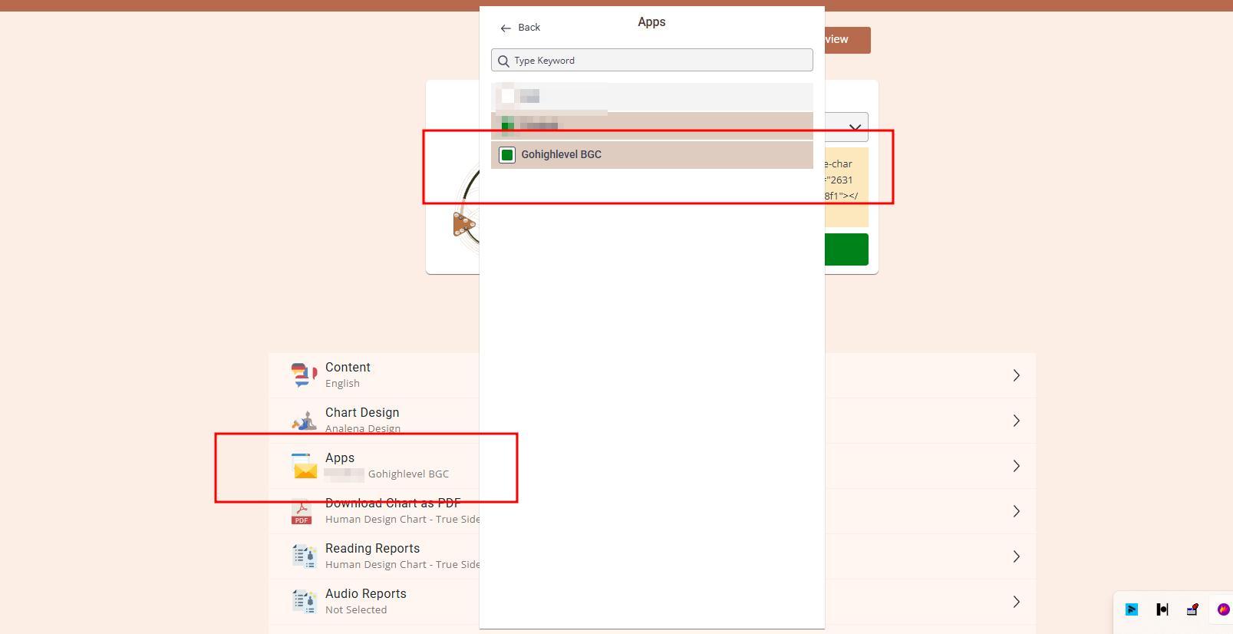
Task: Click the Audio Reports icon
Action: (x=304, y=602)
